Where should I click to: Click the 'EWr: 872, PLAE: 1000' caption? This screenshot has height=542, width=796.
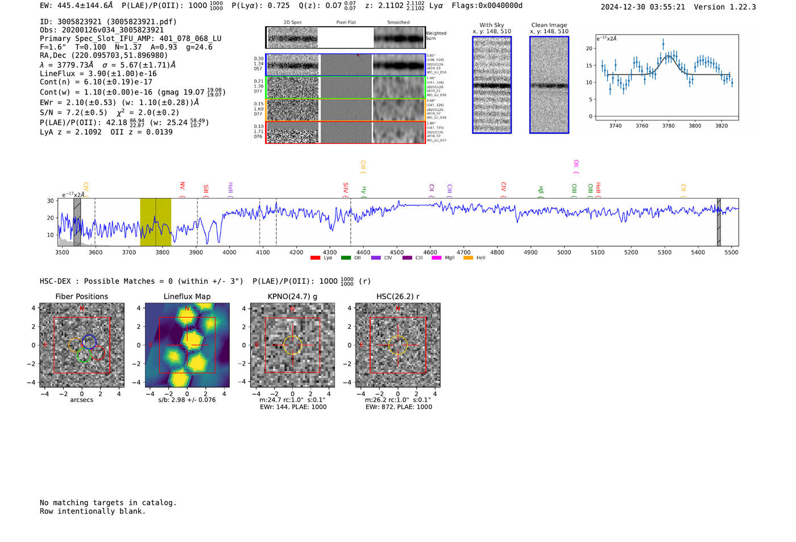[399, 407]
